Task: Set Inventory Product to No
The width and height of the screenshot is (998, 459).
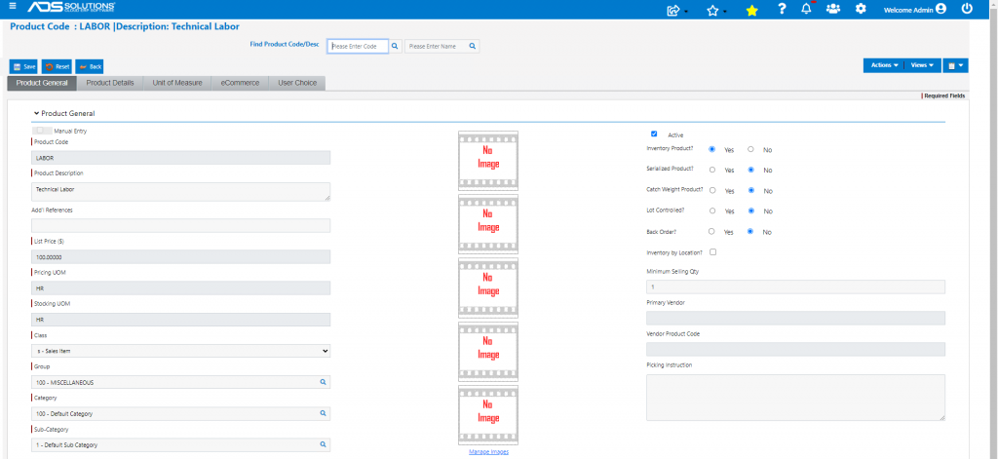Action: pos(751,149)
